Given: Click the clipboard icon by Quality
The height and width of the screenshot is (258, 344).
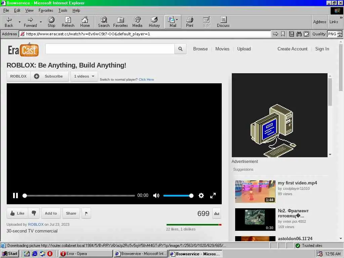Looking at the screenshot, I should pos(306,34).
